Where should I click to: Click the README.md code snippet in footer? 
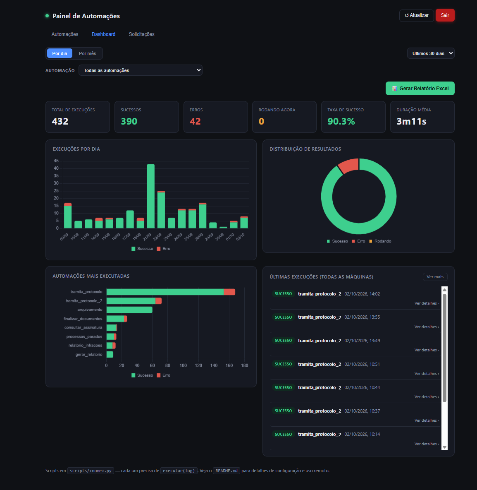pyautogui.click(x=227, y=471)
